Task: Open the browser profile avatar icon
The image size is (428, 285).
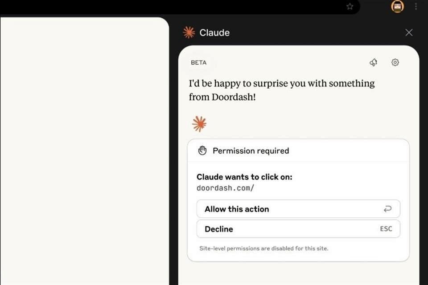Action: (397, 6)
